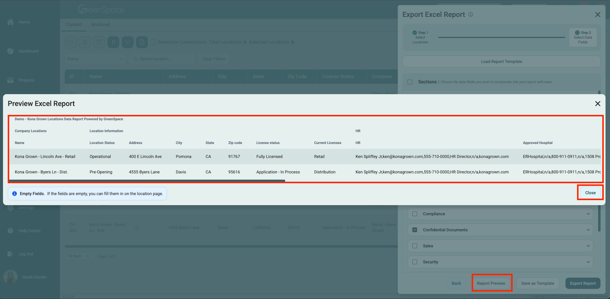
Task: Click Log Out in the sidebar
Action: pos(26,254)
